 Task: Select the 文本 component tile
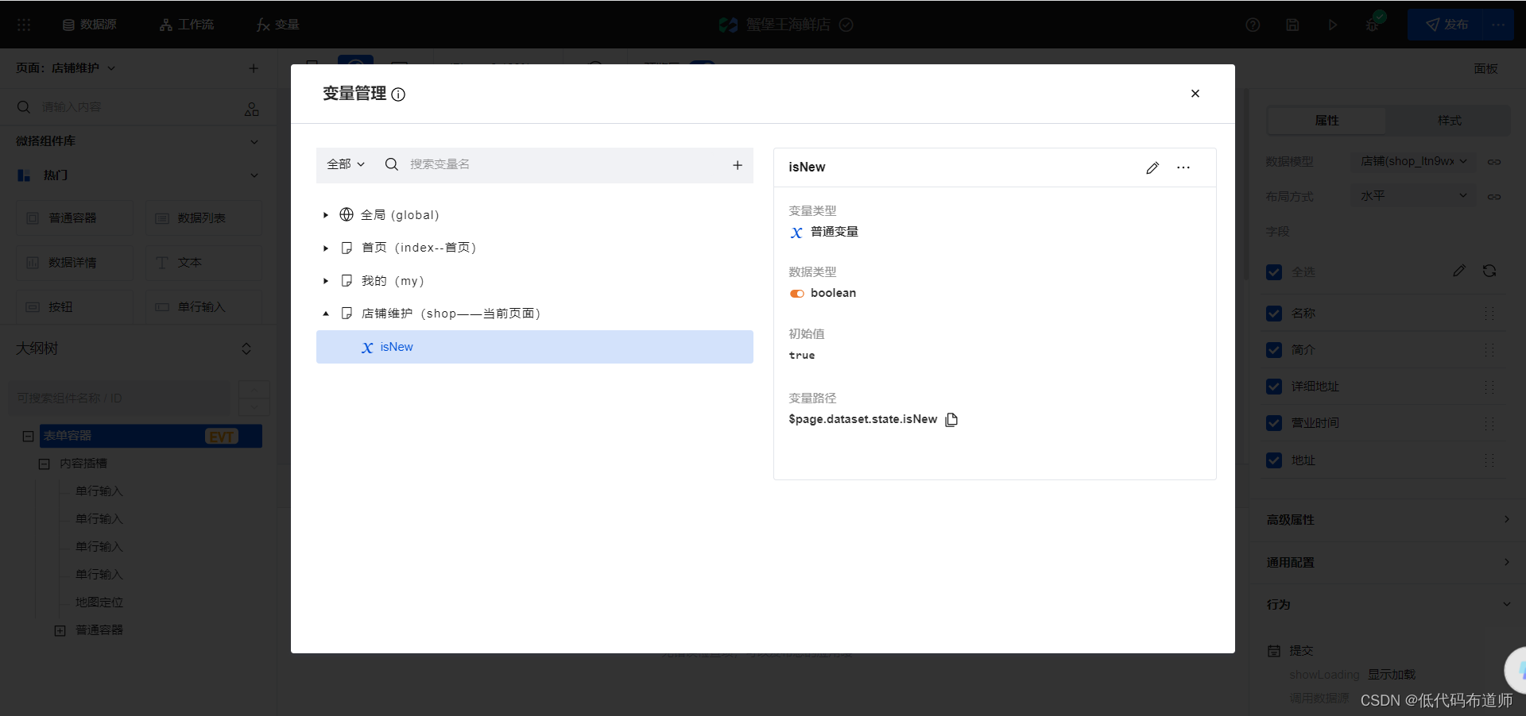point(203,263)
